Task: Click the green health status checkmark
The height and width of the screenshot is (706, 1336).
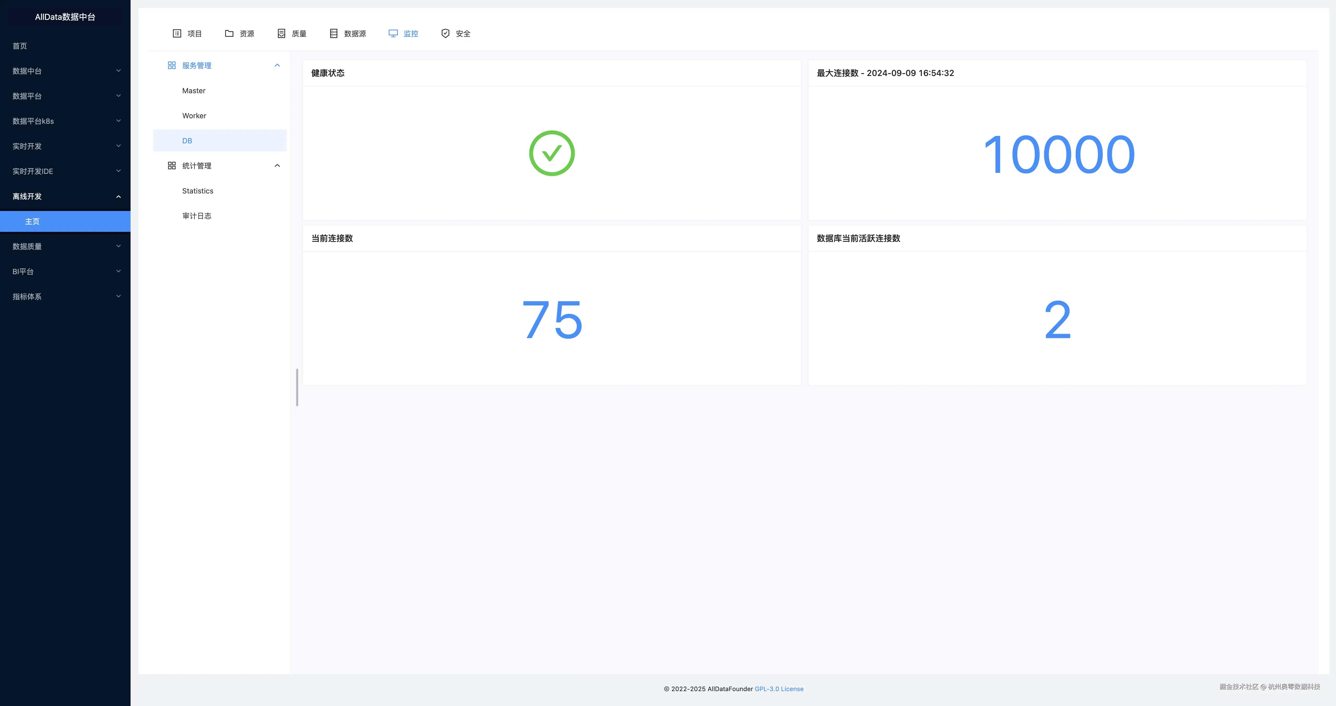Action: pyautogui.click(x=551, y=154)
